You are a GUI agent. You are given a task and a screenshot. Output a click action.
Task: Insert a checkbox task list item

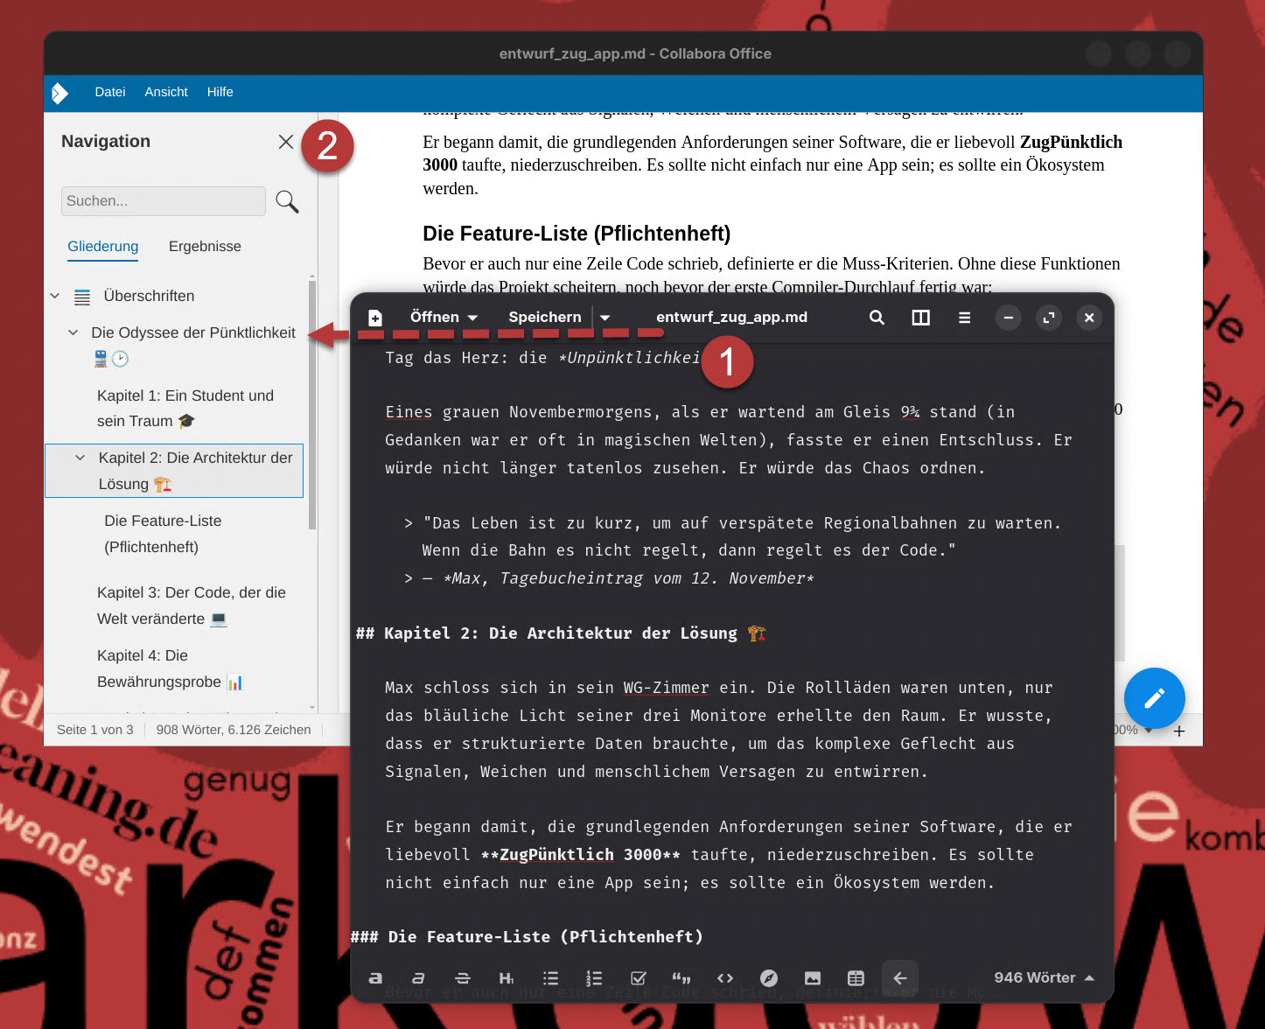click(638, 978)
